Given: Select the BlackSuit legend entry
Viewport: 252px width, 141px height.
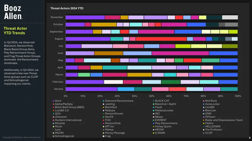Looking at the screenshot, I should pos(110,107).
